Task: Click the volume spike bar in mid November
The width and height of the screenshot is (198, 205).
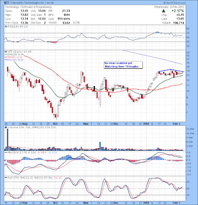Action: [100, 146]
